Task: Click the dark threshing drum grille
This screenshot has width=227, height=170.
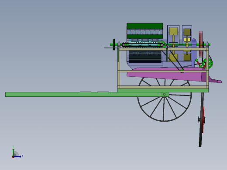Action: pyautogui.click(x=145, y=57)
